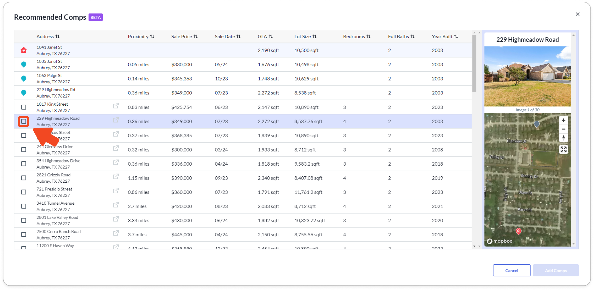Sort by the Bedrooms column header

(x=357, y=37)
